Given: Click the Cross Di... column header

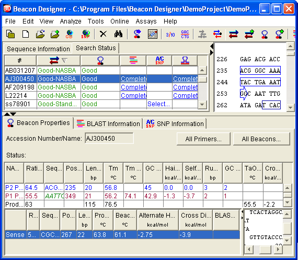Looking at the screenshot, I should pos(196,220).
